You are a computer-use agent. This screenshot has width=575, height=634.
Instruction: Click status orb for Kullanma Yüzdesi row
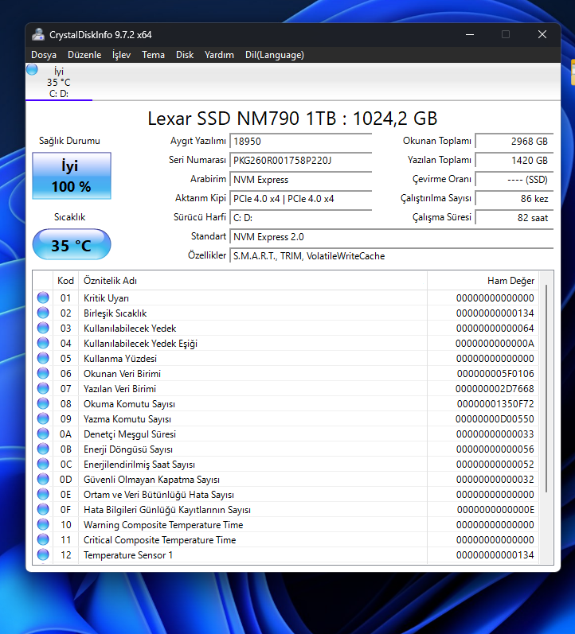(43, 359)
